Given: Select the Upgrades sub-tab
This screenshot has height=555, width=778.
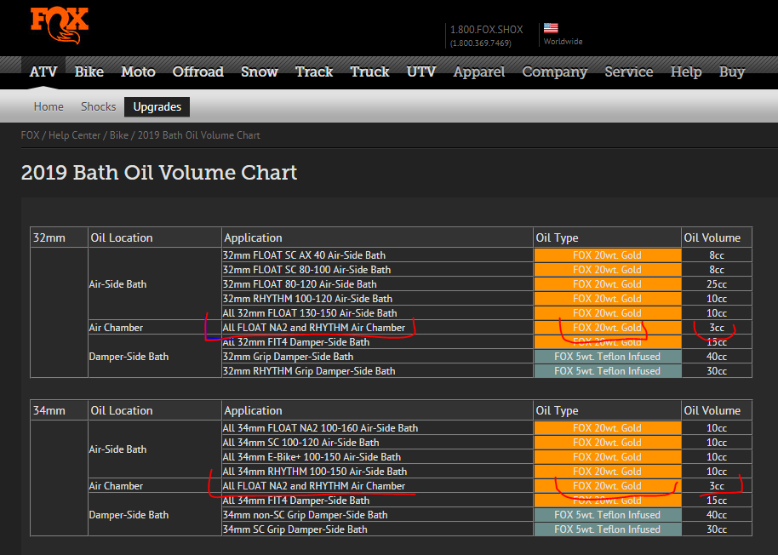Looking at the screenshot, I should [157, 106].
